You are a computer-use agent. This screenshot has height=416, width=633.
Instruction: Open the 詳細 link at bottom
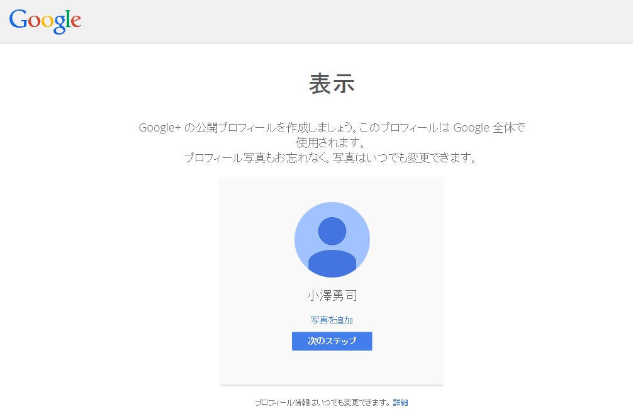[400, 402]
